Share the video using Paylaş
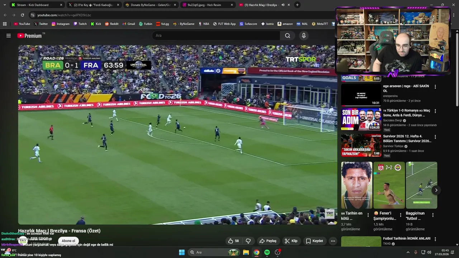The height and width of the screenshot is (258, 459). pyautogui.click(x=268, y=241)
